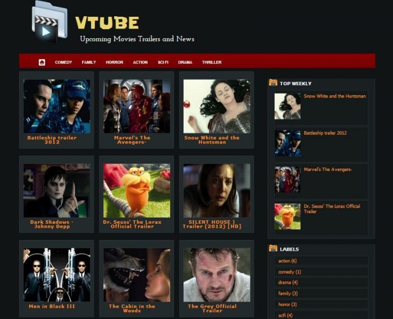Click the 'LABELS' heading

[289, 249]
